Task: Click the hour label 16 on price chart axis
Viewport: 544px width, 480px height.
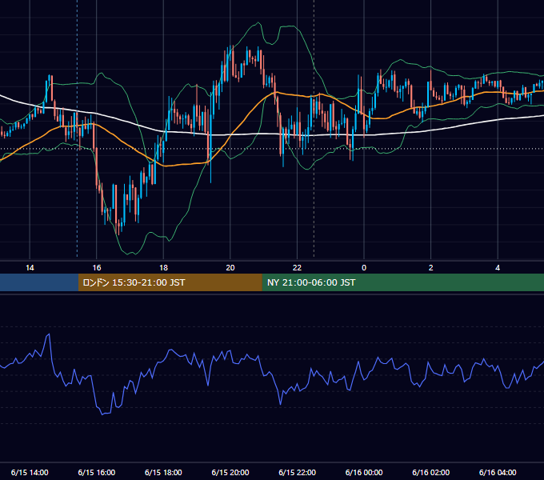Action: (x=97, y=268)
